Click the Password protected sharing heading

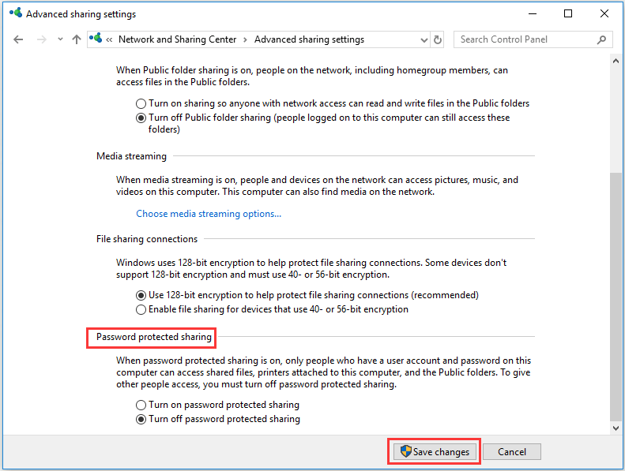154,337
